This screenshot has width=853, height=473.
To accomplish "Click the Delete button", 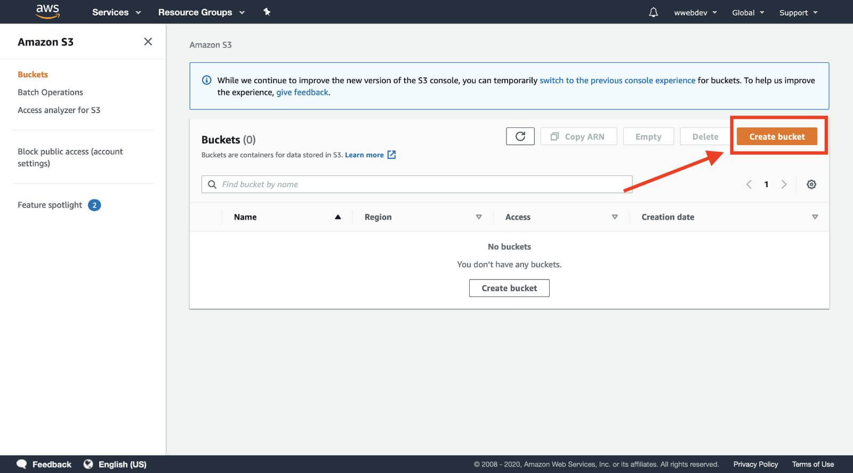I will click(x=705, y=137).
